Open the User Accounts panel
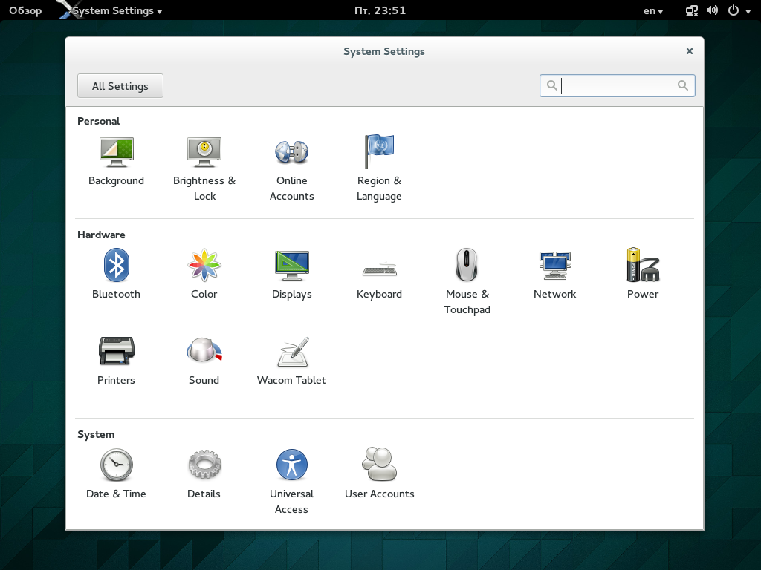 380,474
